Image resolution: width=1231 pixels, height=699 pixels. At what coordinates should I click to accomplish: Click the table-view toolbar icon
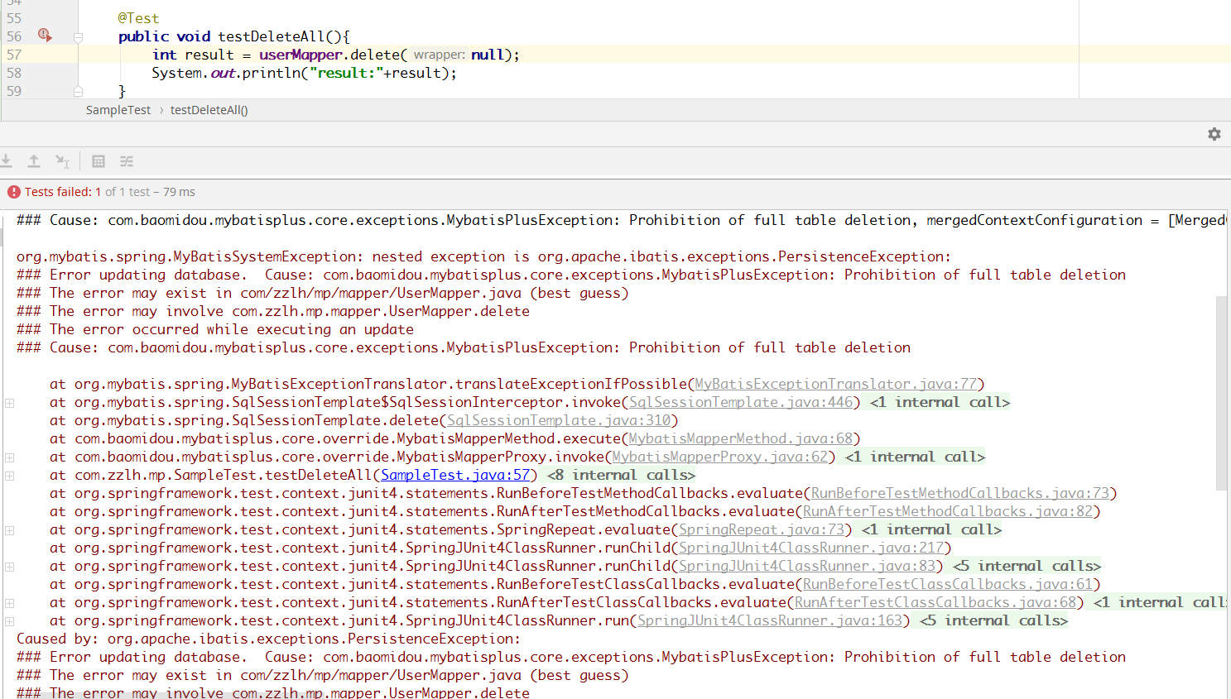pos(99,161)
